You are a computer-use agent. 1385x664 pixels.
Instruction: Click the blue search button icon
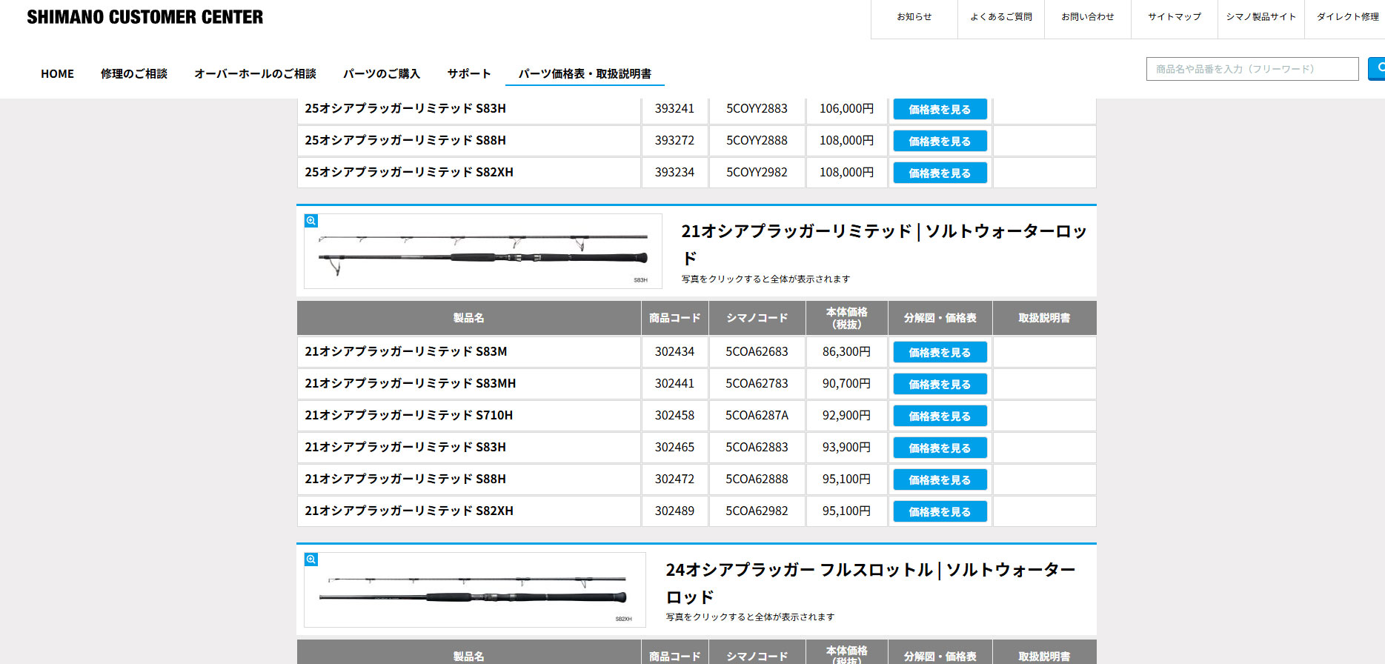click(x=1377, y=68)
